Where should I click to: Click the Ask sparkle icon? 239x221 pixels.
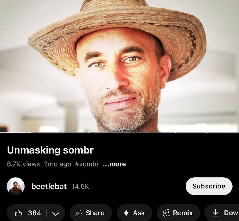click(126, 213)
